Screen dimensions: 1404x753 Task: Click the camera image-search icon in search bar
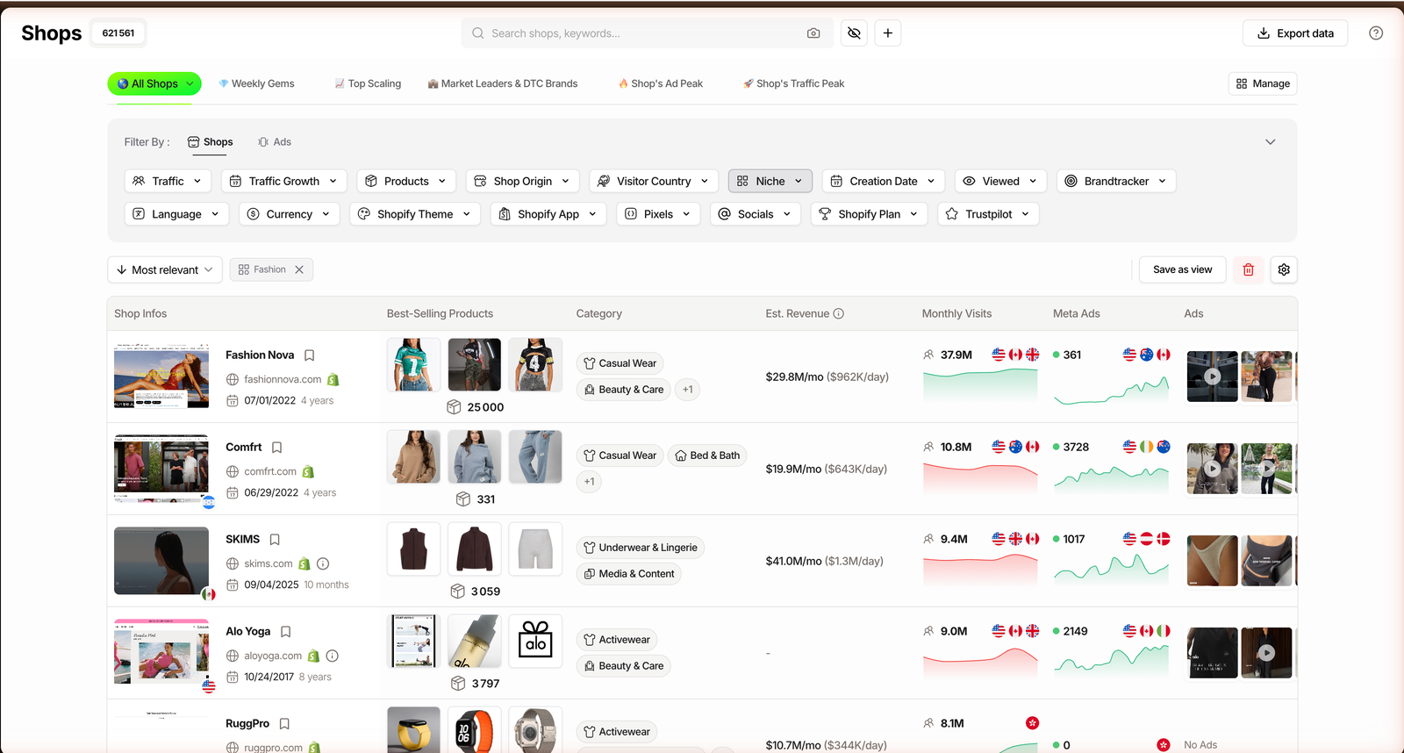coord(813,33)
